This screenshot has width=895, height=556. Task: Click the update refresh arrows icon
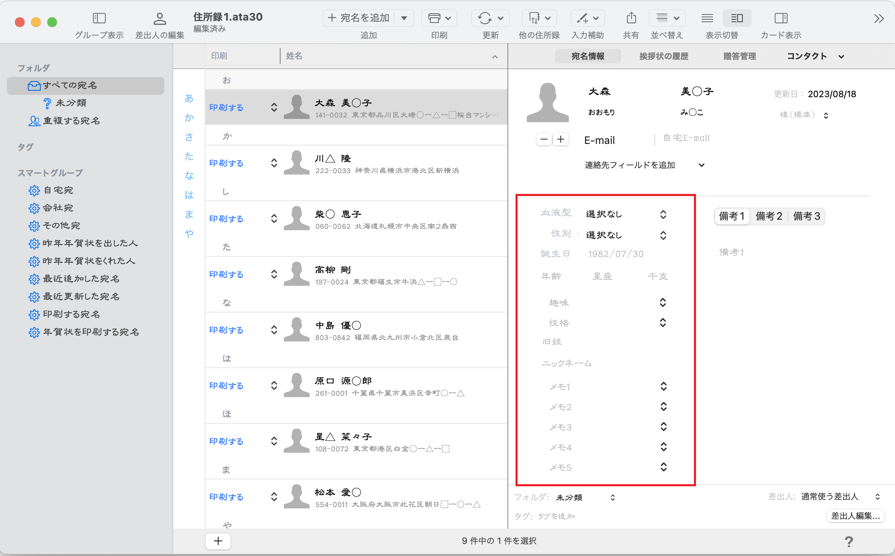coord(484,18)
